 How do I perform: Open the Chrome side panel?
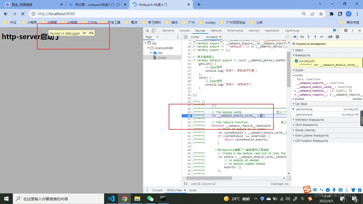[340, 14]
